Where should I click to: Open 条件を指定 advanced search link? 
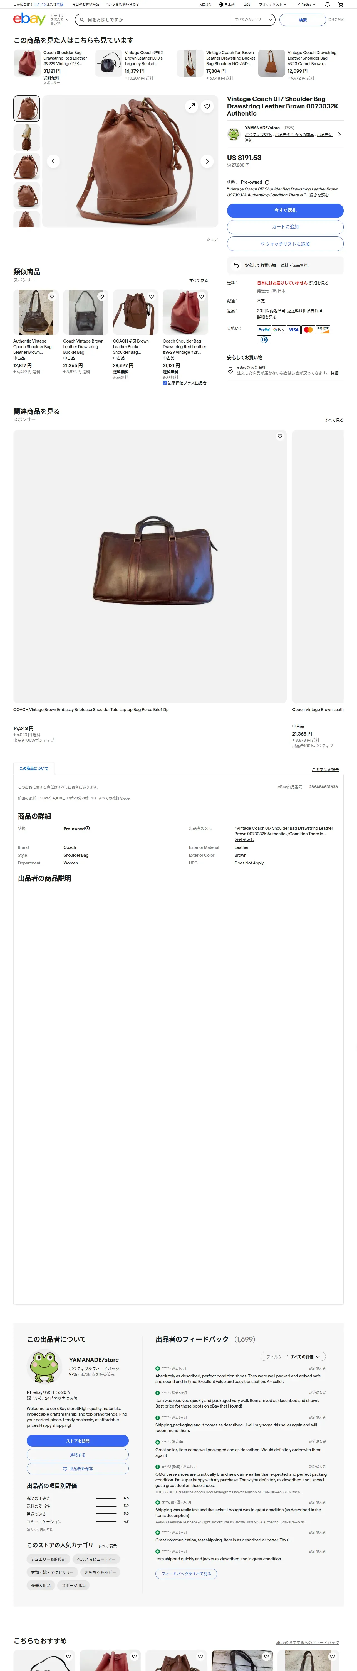click(x=336, y=19)
